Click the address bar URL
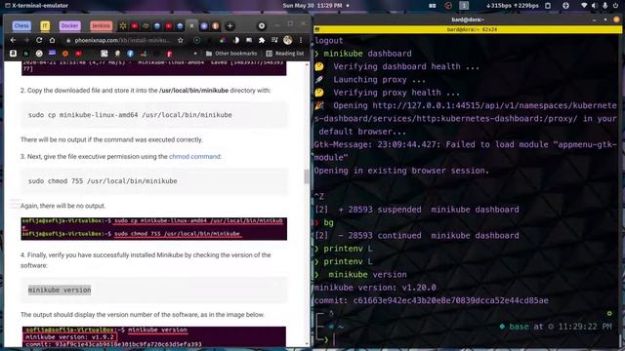 pyautogui.click(x=123, y=40)
